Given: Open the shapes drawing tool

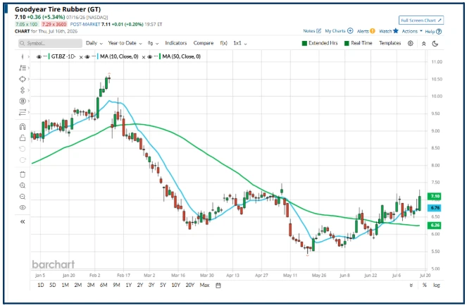Looking at the screenshot, I should pos(23,79).
